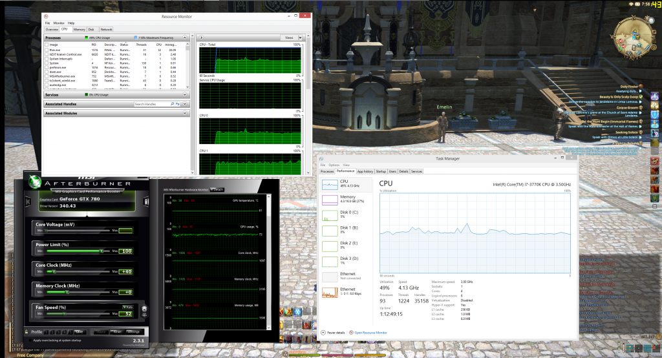This screenshot has height=358, width=662.
Task: Select Memory graph in Task Manager sidebar
Action: click(330, 199)
